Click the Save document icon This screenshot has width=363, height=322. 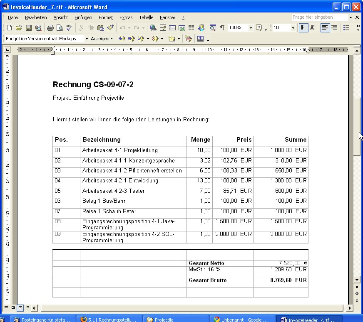click(x=29, y=28)
